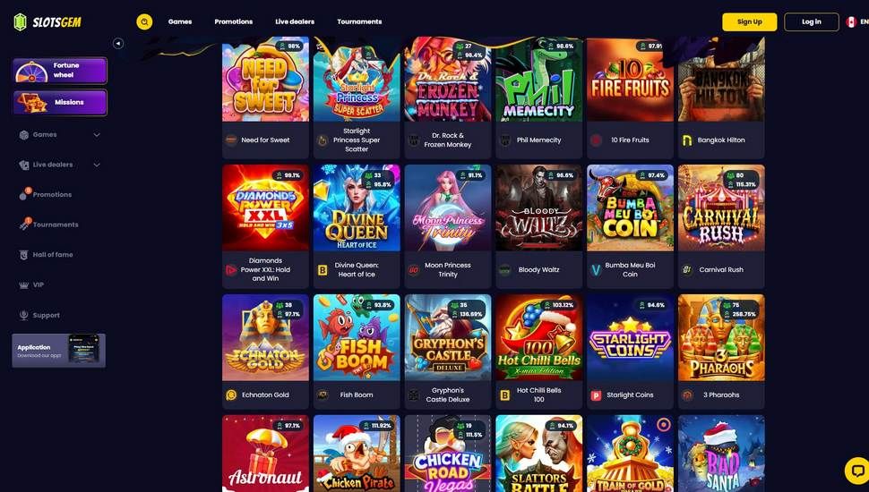Screen dimensions: 869x492
Task: Open the Tournaments top menu item
Action: pyautogui.click(x=359, y=21)
